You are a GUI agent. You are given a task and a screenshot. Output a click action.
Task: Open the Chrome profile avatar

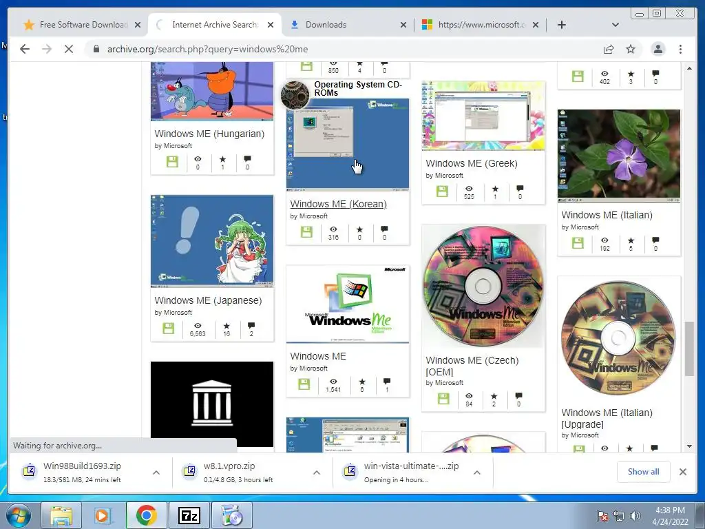[x=657, y=49]
